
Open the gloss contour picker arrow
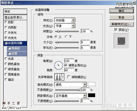click(x=63, y=77)
